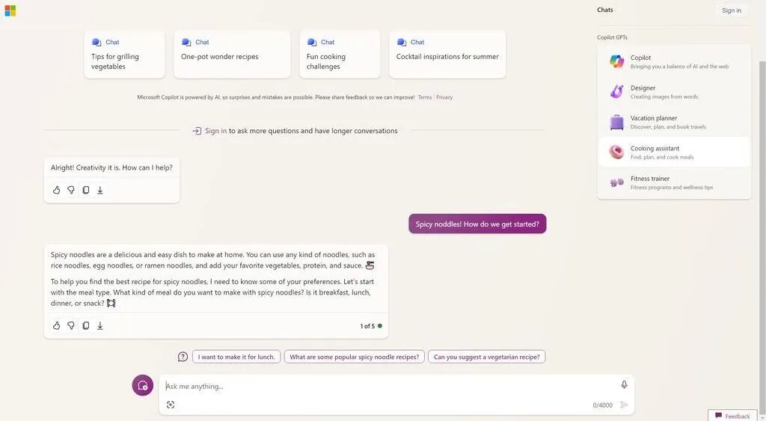Select Cooking assistant from the GPTs list

[x=674, y=153]
